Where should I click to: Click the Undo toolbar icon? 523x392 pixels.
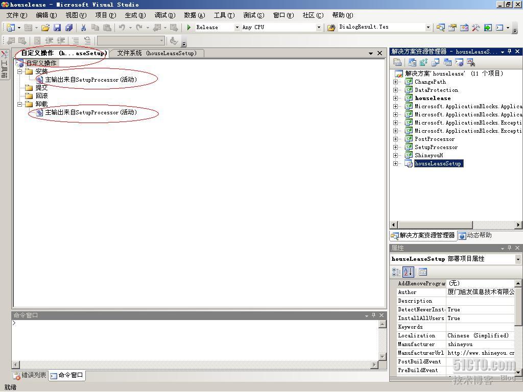tap(122, 28)
